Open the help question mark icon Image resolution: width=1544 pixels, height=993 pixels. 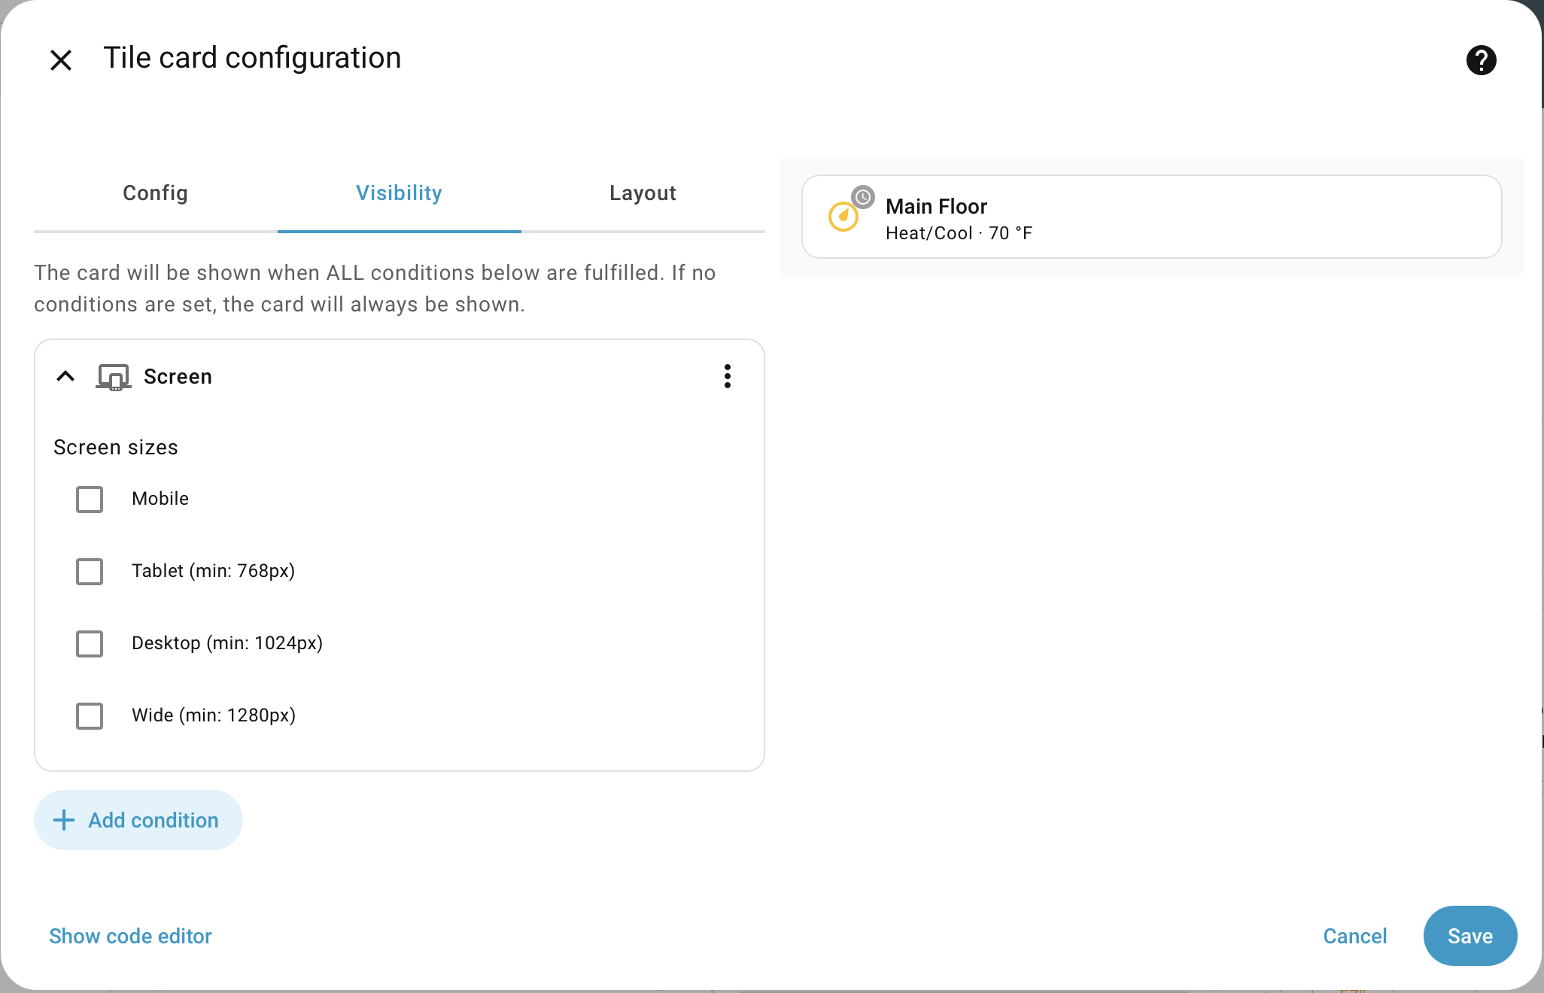(1481, 60)
